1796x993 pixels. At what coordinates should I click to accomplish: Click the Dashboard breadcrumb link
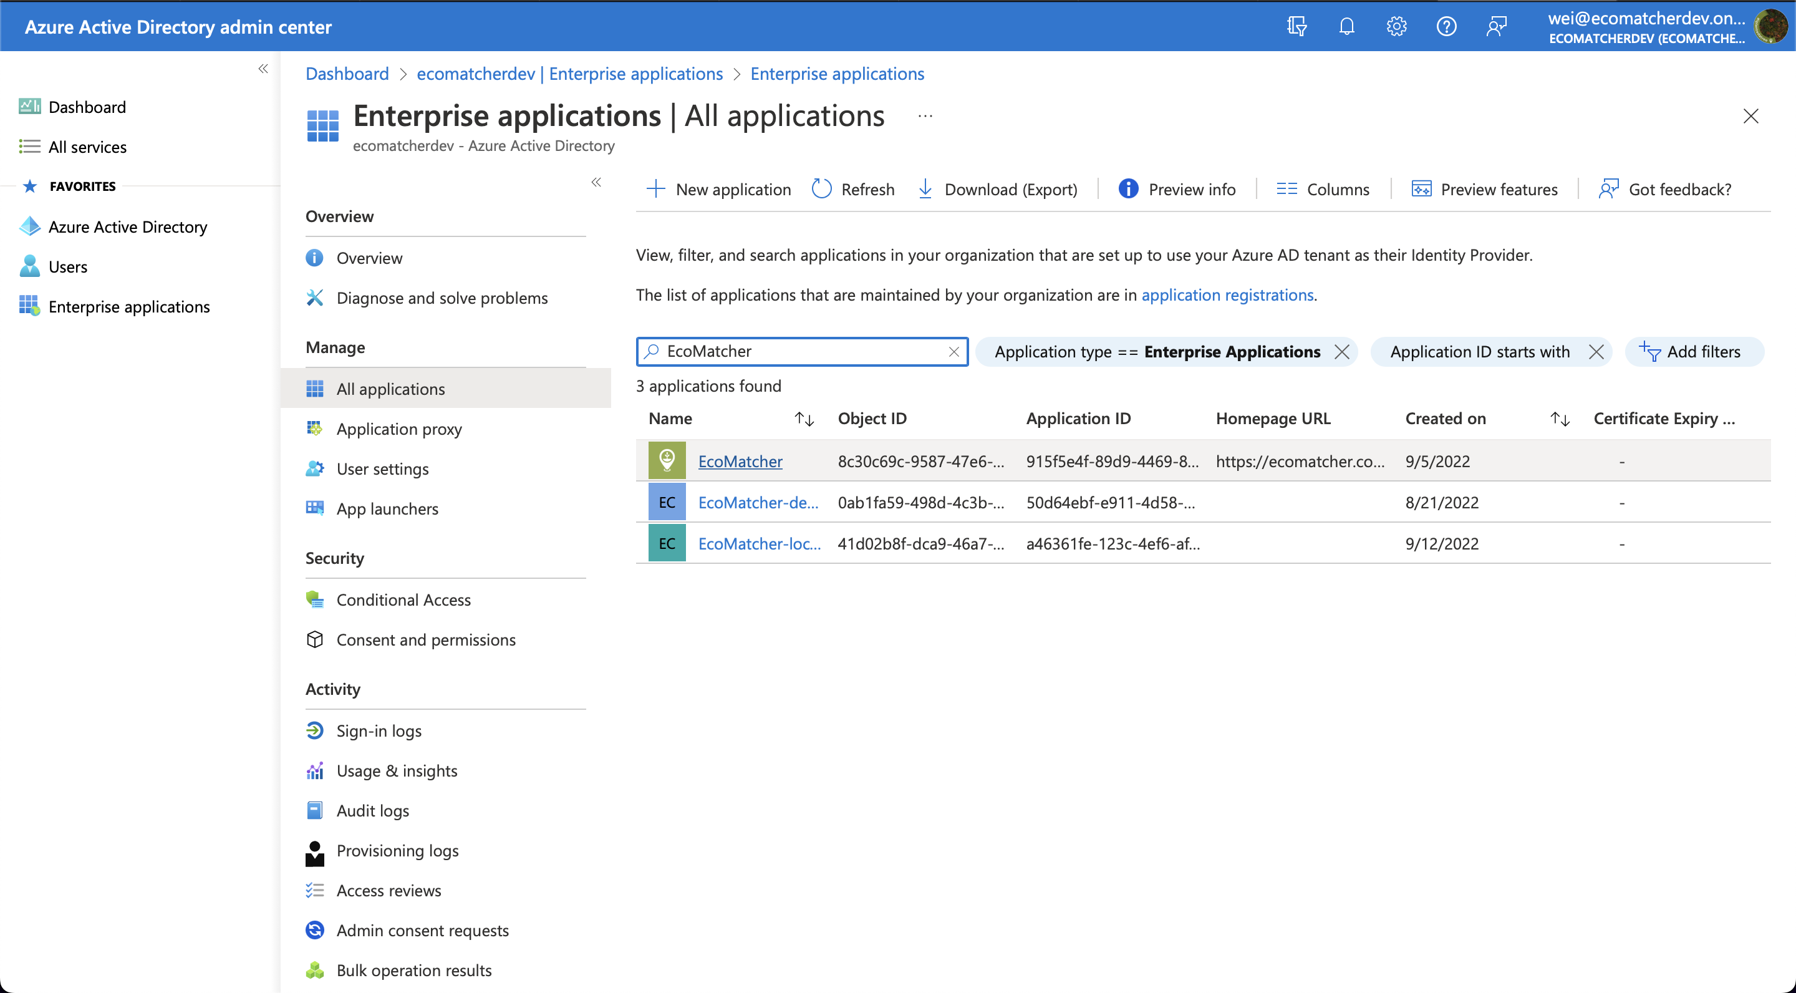[347, 73]
